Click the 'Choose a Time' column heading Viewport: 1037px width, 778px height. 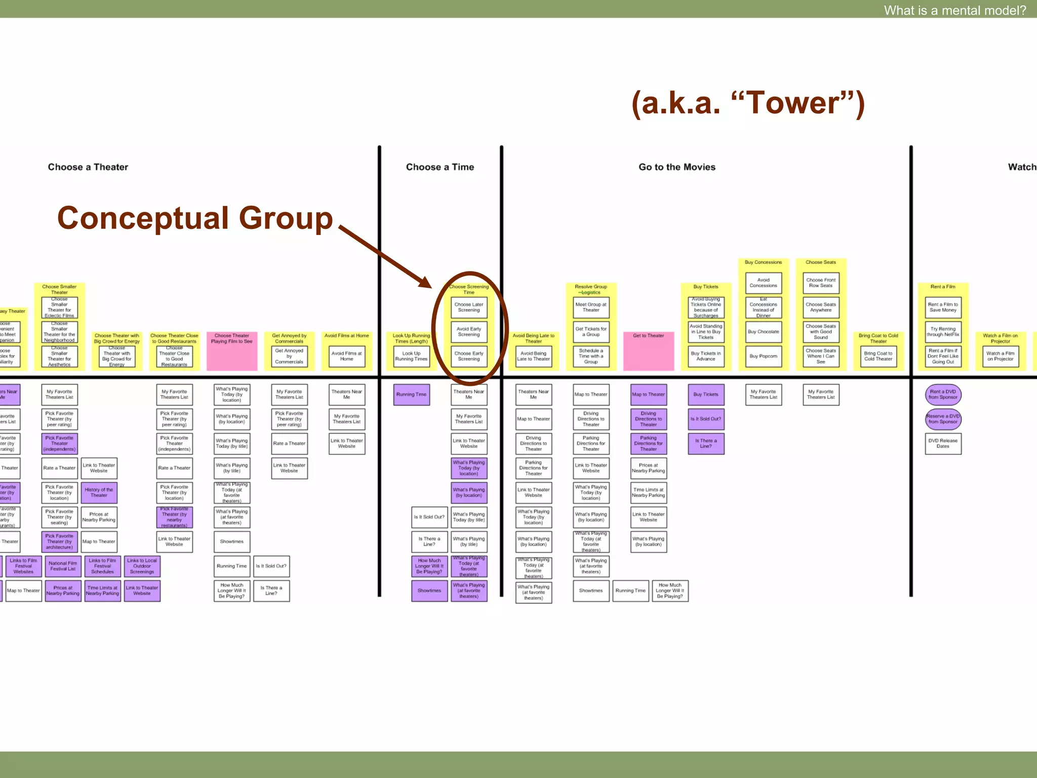(440, 167)
